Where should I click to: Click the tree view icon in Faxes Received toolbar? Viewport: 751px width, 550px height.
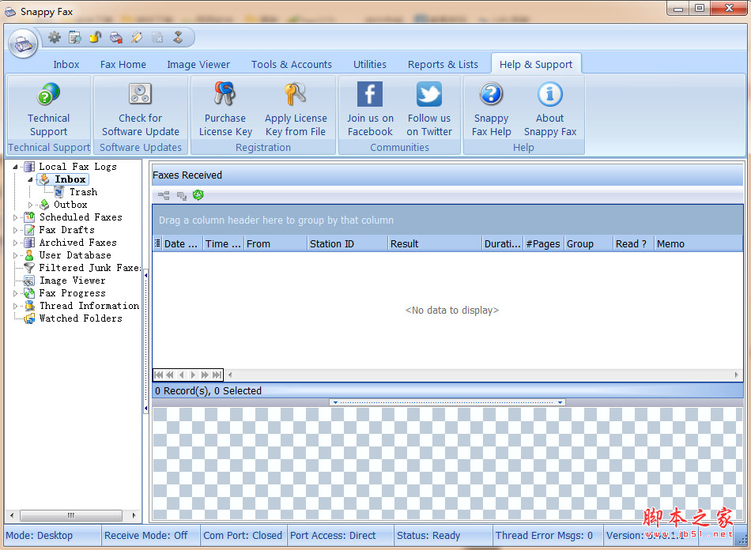[x=164, y=195]
